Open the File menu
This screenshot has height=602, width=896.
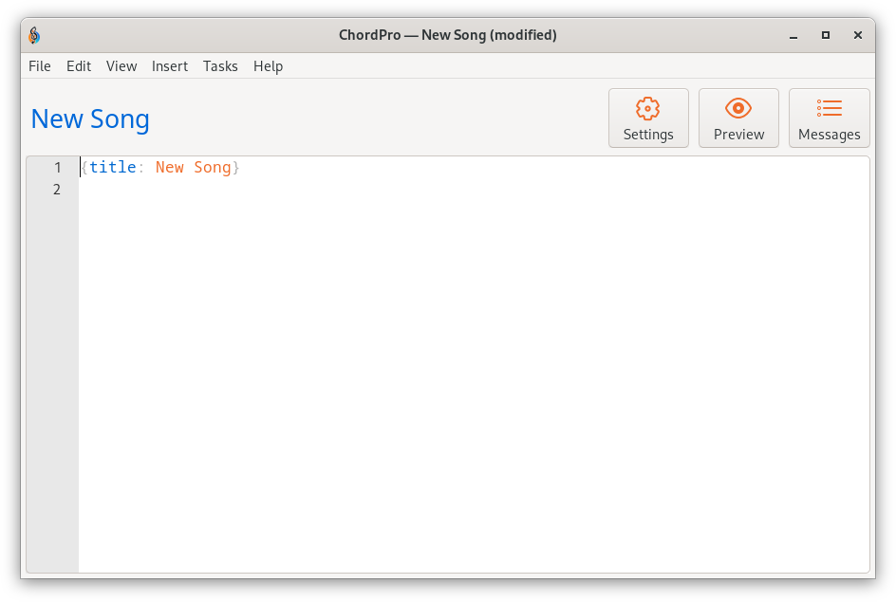[x=40, y=66]
